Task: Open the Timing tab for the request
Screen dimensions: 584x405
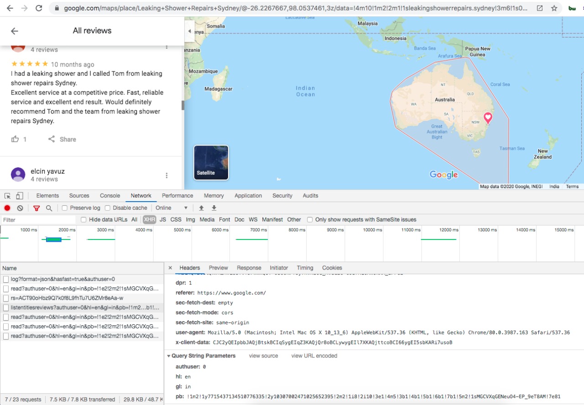Action: pyautogui.click(x=305, y=268)
